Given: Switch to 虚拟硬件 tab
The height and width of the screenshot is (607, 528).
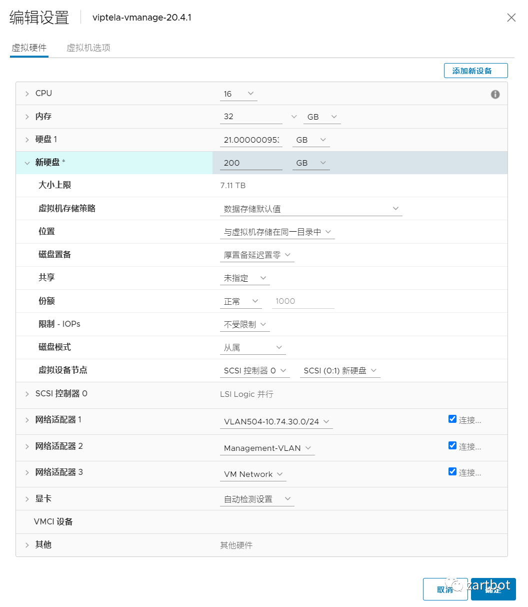Looking at the screenshot, I should pyautogui.click(x=29, y=48).
